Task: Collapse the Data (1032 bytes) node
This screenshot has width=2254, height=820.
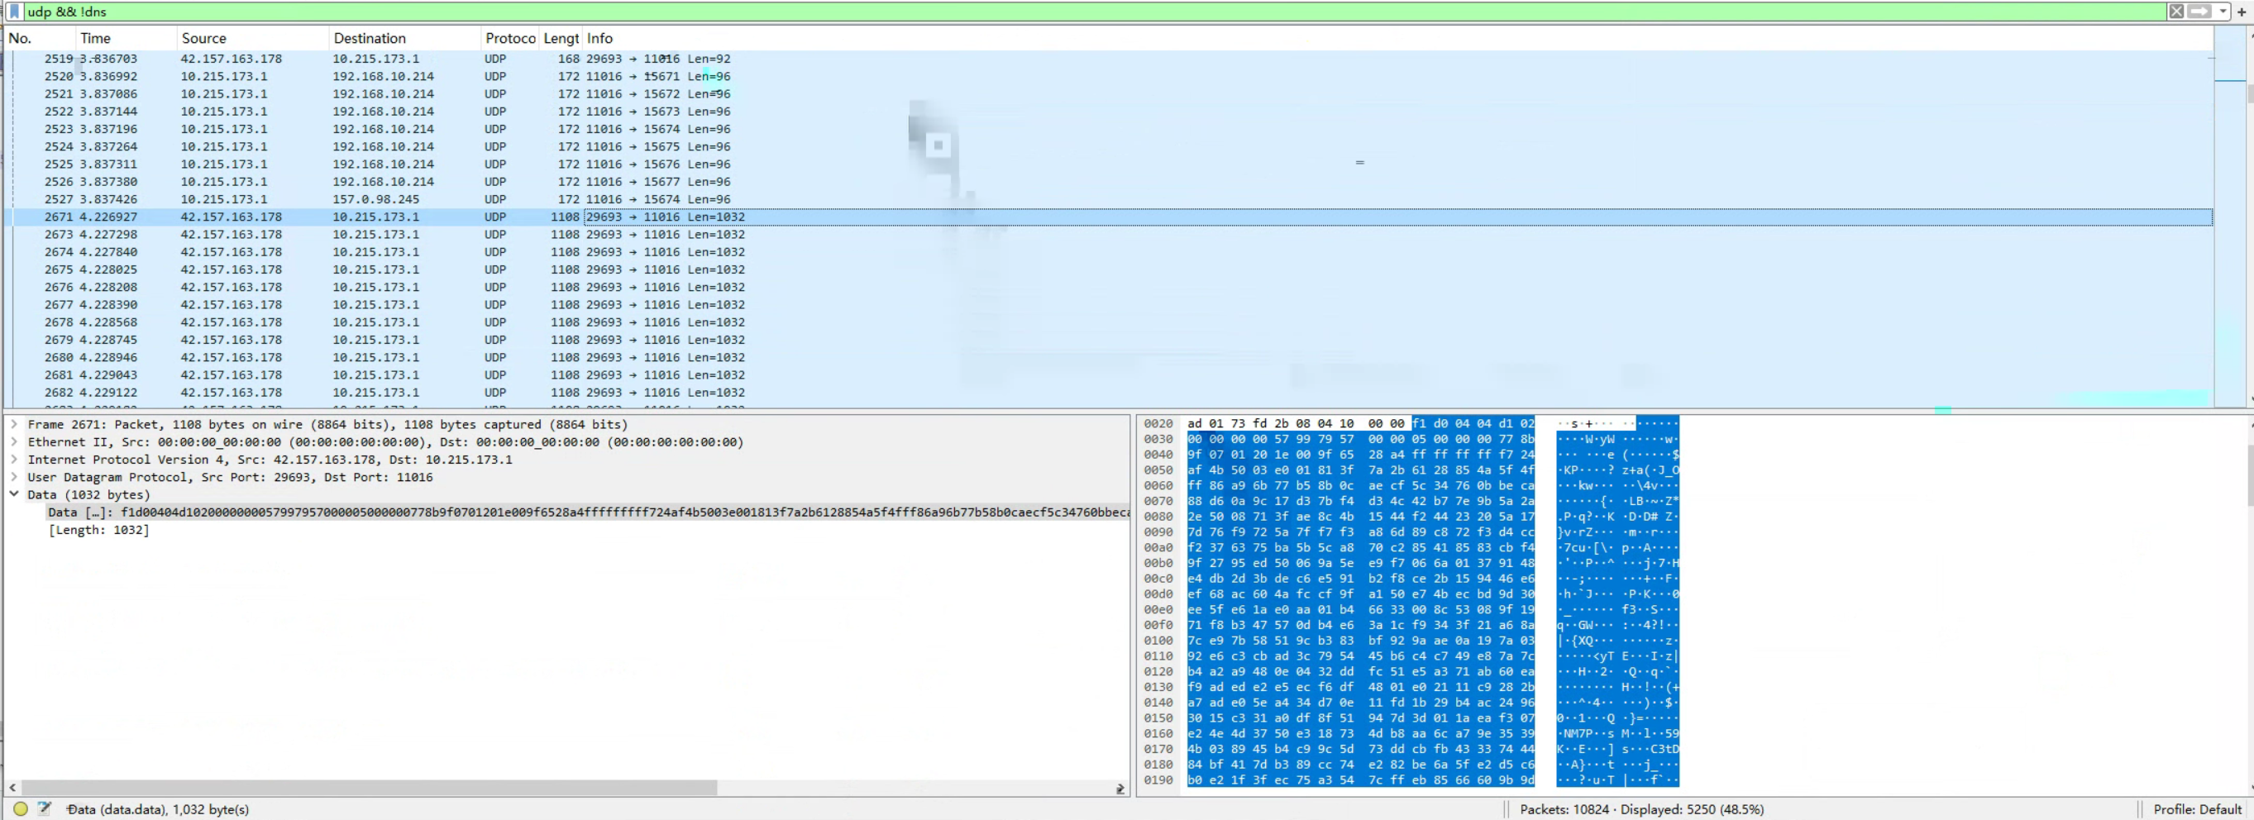Action: click(14, 494)
